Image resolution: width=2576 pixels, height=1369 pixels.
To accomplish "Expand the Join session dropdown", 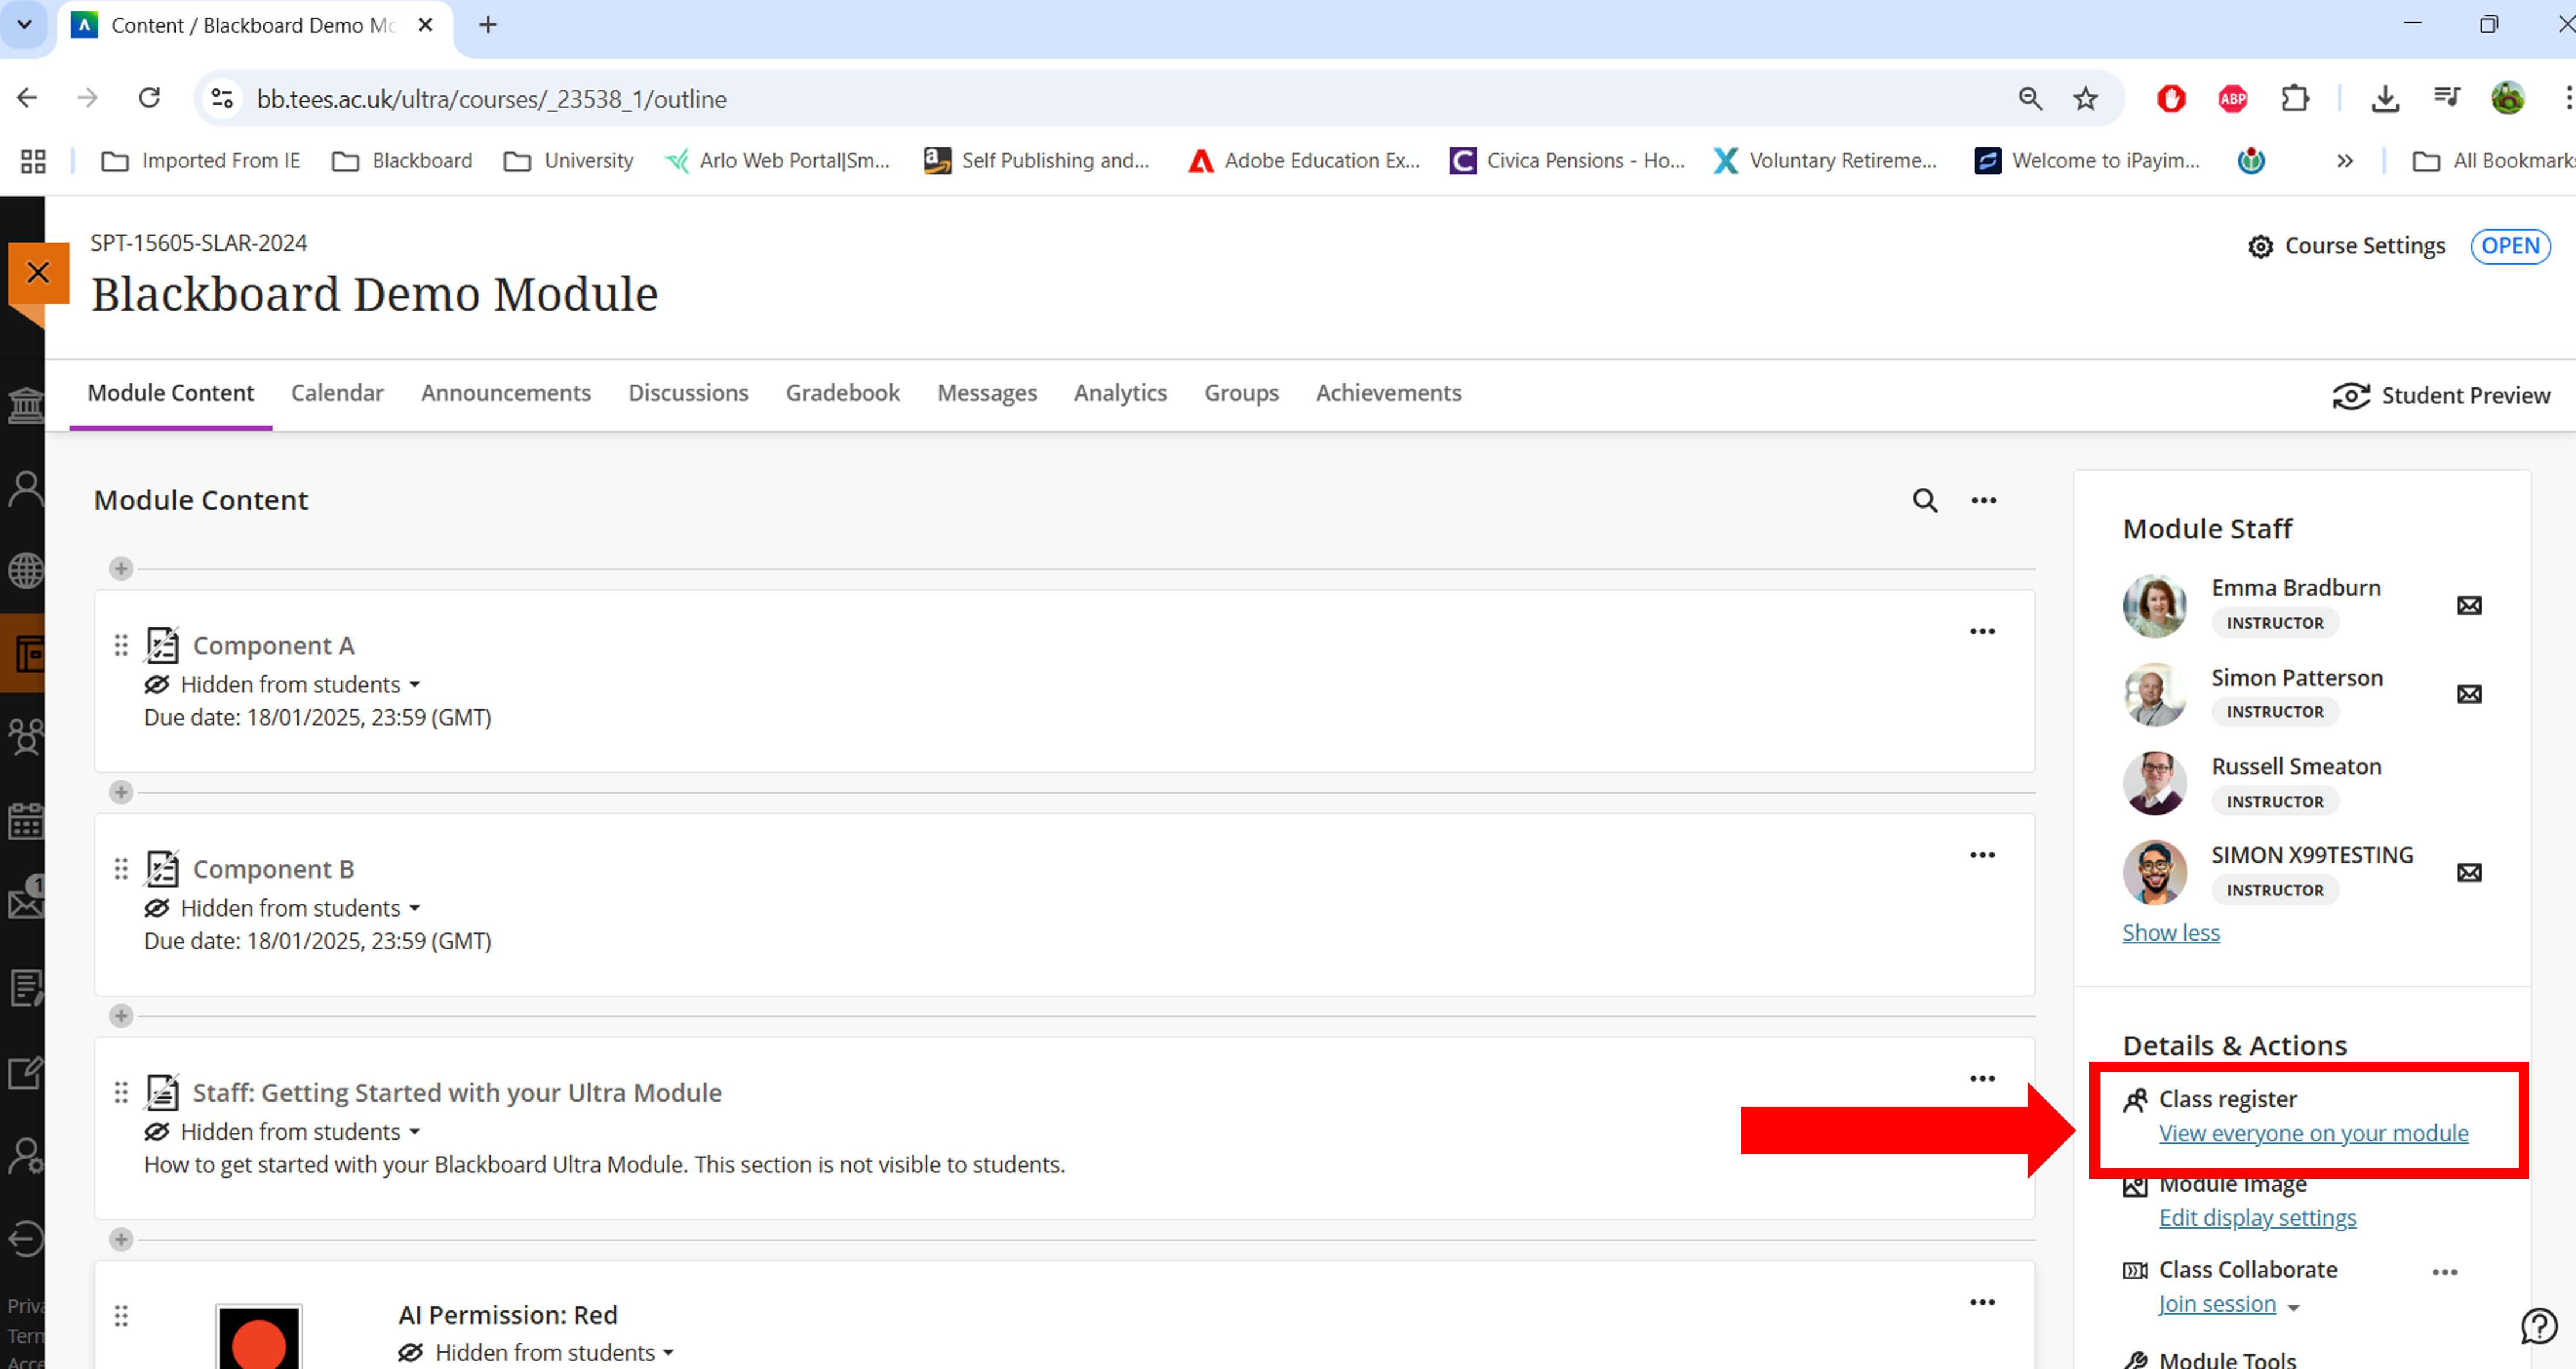I will [2294, 1307].
